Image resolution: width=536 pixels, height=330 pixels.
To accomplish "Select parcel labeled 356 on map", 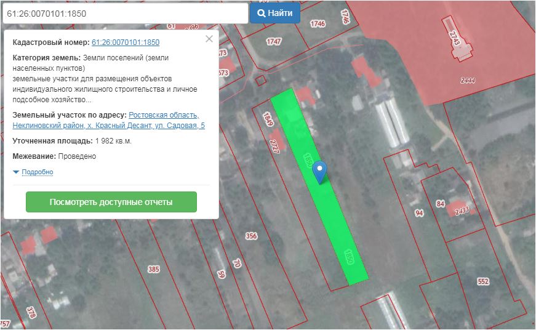I will pyautogui.click(x=251, y=236).
